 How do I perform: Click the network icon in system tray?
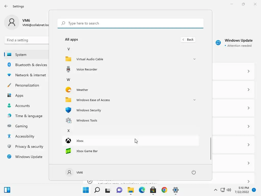pos(223,190)
